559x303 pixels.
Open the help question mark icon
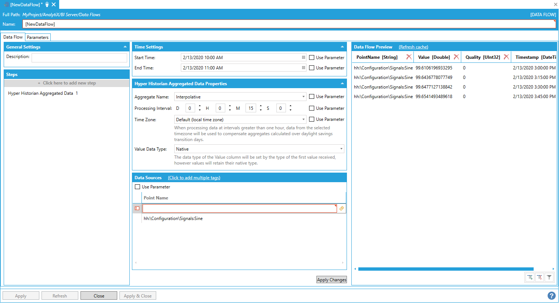pyautogui.click(x=551, y=296)
